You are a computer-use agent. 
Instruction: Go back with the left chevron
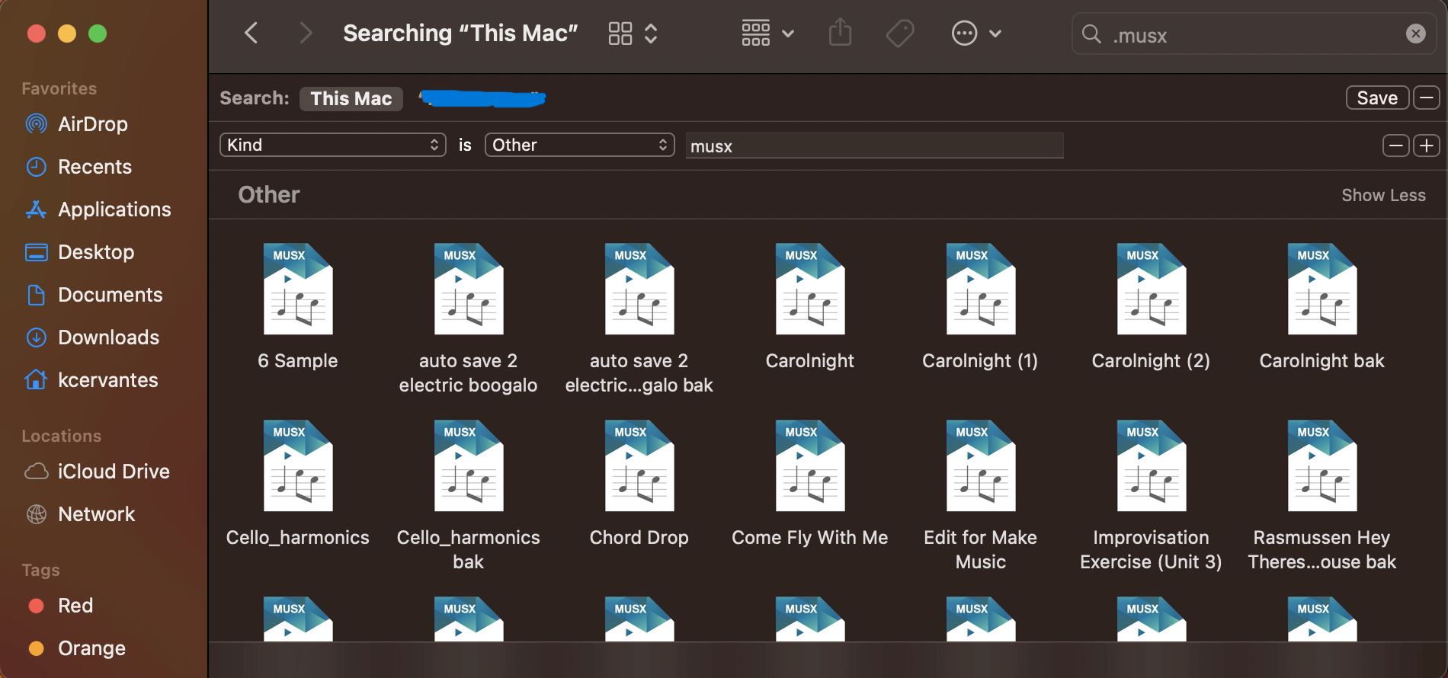click(x=251, y=34)
